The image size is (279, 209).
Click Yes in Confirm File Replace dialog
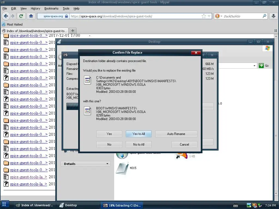point(109,134)
